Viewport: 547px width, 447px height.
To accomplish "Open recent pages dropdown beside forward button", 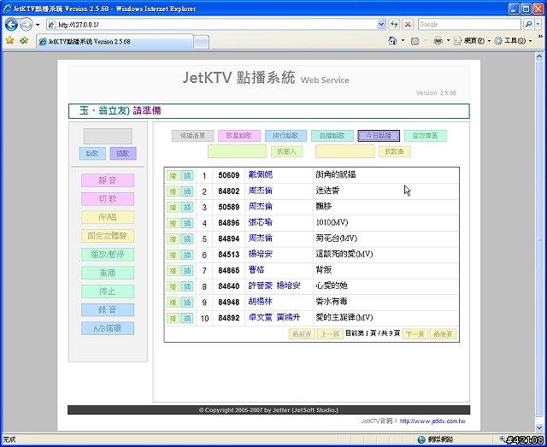I will pyautogui.click(x=38, y=25).
